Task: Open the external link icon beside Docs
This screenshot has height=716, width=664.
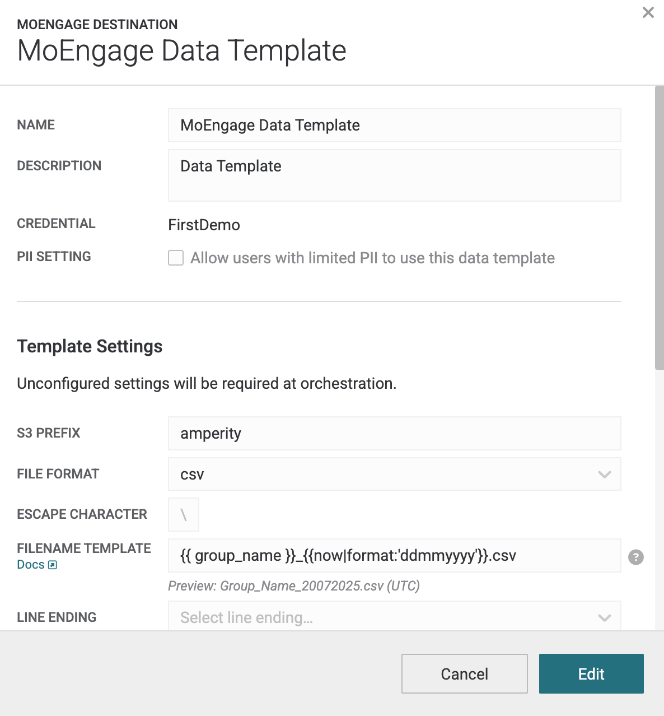Action: click(x=53, y=565)
